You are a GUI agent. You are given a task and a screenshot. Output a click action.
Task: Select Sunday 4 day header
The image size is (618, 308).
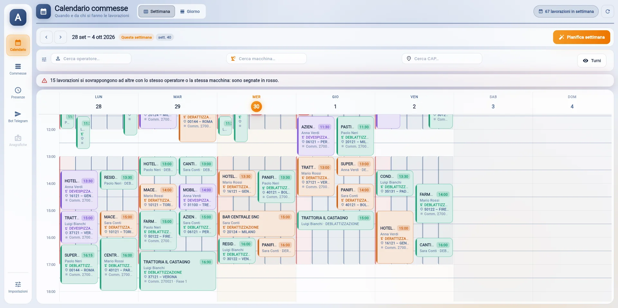pyautogui.click(x=572, y=103)
